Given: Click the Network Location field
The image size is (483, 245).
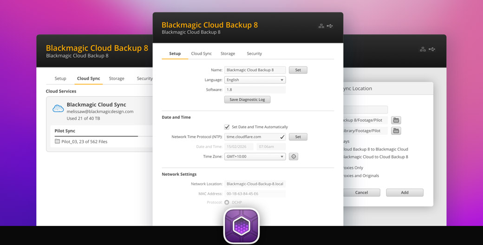Looking at the screenshot, I should [x=255, y=184].
